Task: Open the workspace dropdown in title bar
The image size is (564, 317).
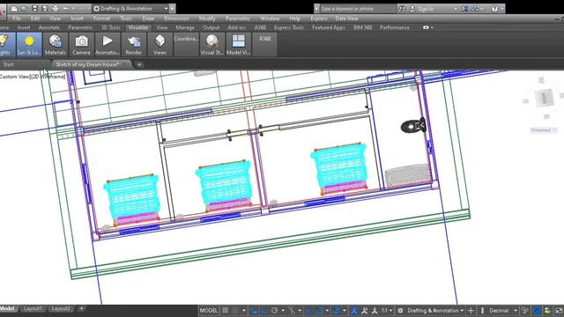Action: [166, 8]
